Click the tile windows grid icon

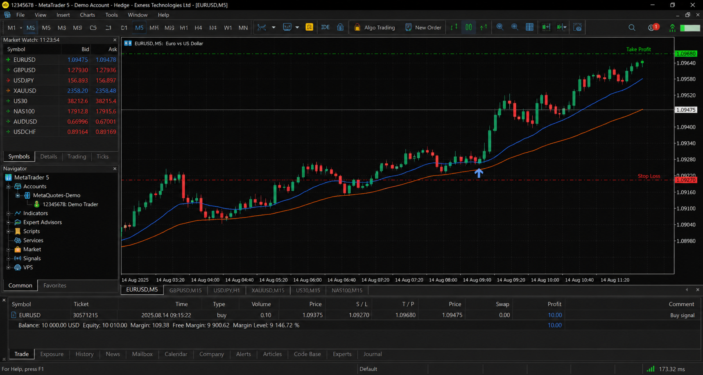[529, 27]
